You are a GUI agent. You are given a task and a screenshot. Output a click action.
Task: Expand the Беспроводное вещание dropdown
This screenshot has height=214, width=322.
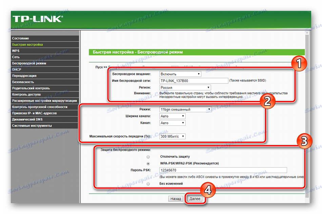click(x=180, y=74)
